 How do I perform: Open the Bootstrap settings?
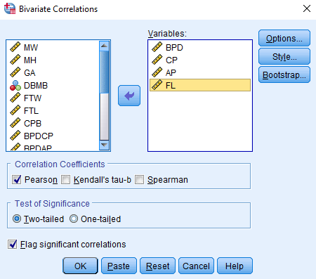coord(284,74)
